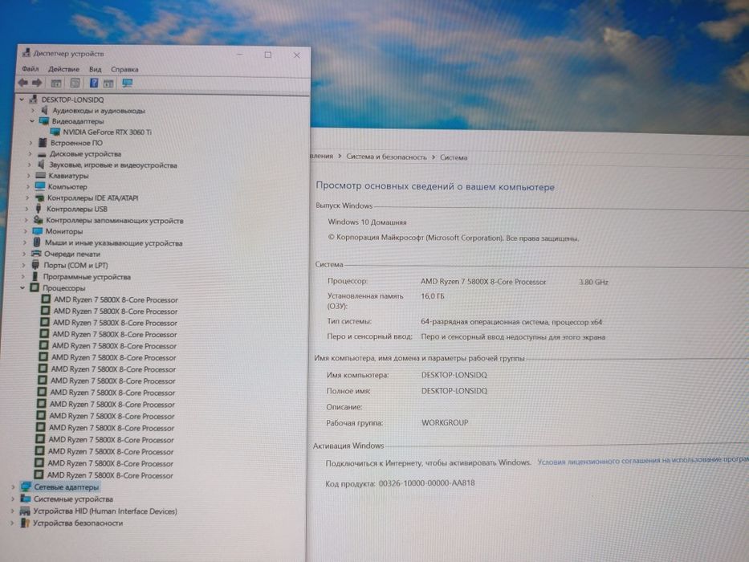Maximize the Диспетчер устройств window
The width and height of the screenshot is (749, 562).
tap(268, 55)
